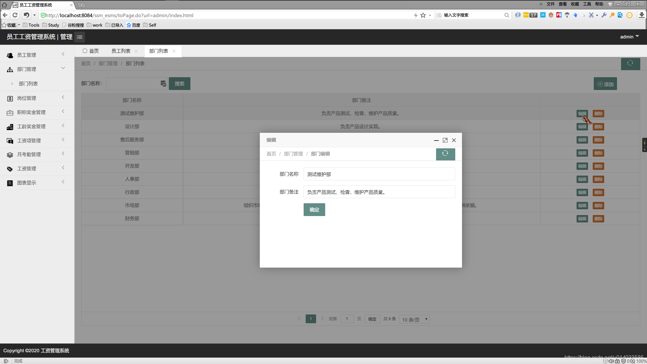Click the home icon in browser tab bar
The height and width of the screenshot is (364, 647).
pos(4,5)
